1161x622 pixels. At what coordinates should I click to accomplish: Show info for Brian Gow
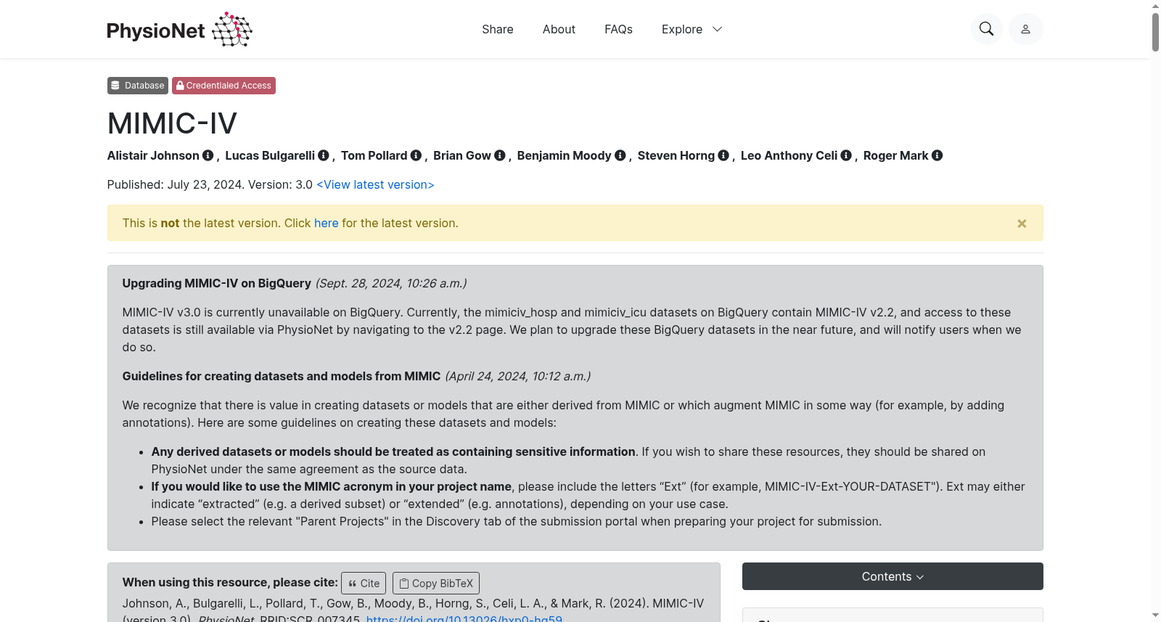[x=500, y=155]
